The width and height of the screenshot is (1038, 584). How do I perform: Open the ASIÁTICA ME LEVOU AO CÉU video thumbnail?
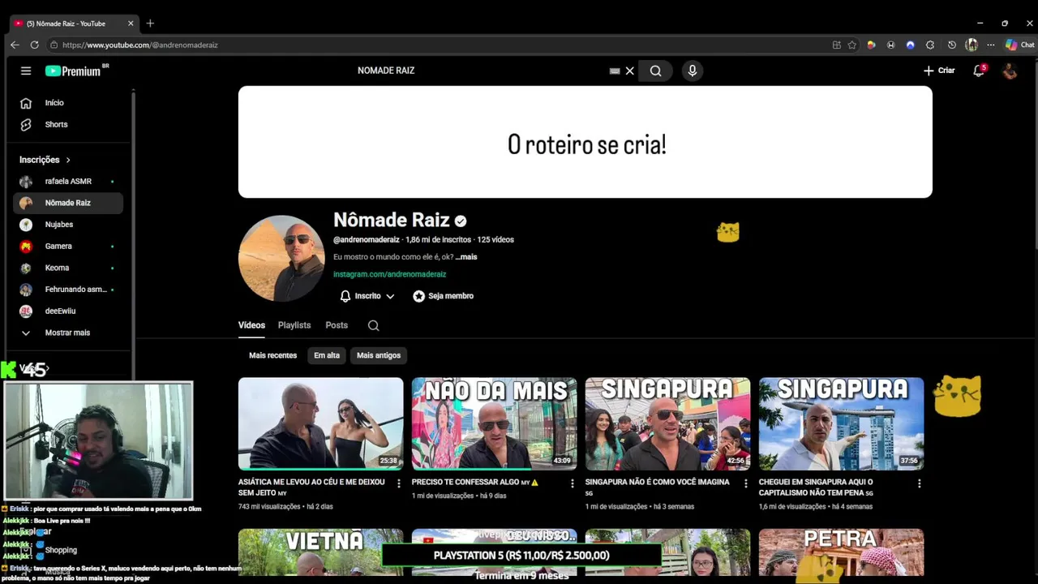pos(320,423)
